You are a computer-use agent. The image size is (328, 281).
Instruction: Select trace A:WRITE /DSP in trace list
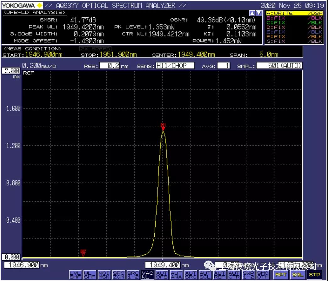click(x=294, y=14)
